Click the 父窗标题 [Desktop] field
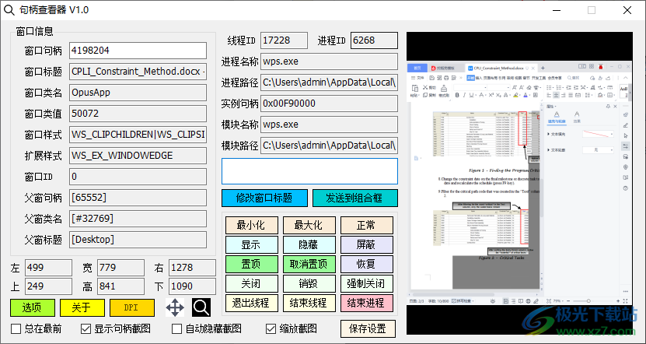The image size is (646, 344). [138, 240]
